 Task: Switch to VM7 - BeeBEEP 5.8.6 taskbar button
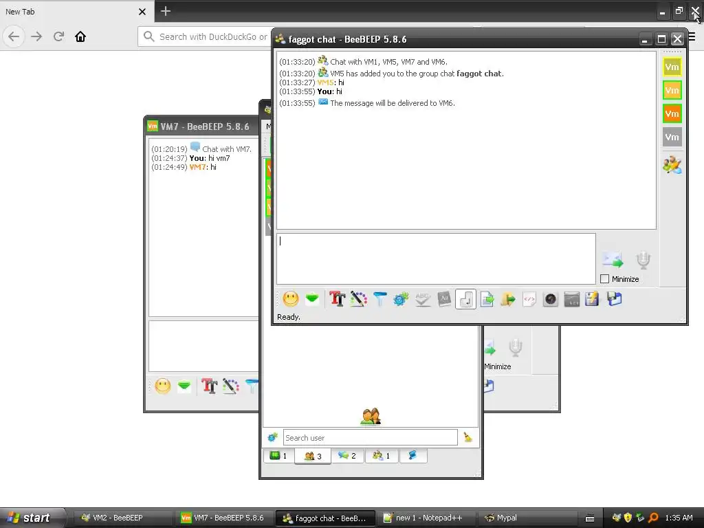pyautogui.click(x=223, y=518)
